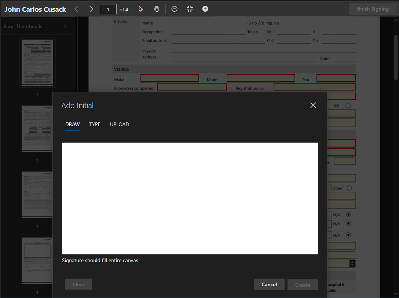Activate the hand pan tool

tap(157, 9)
